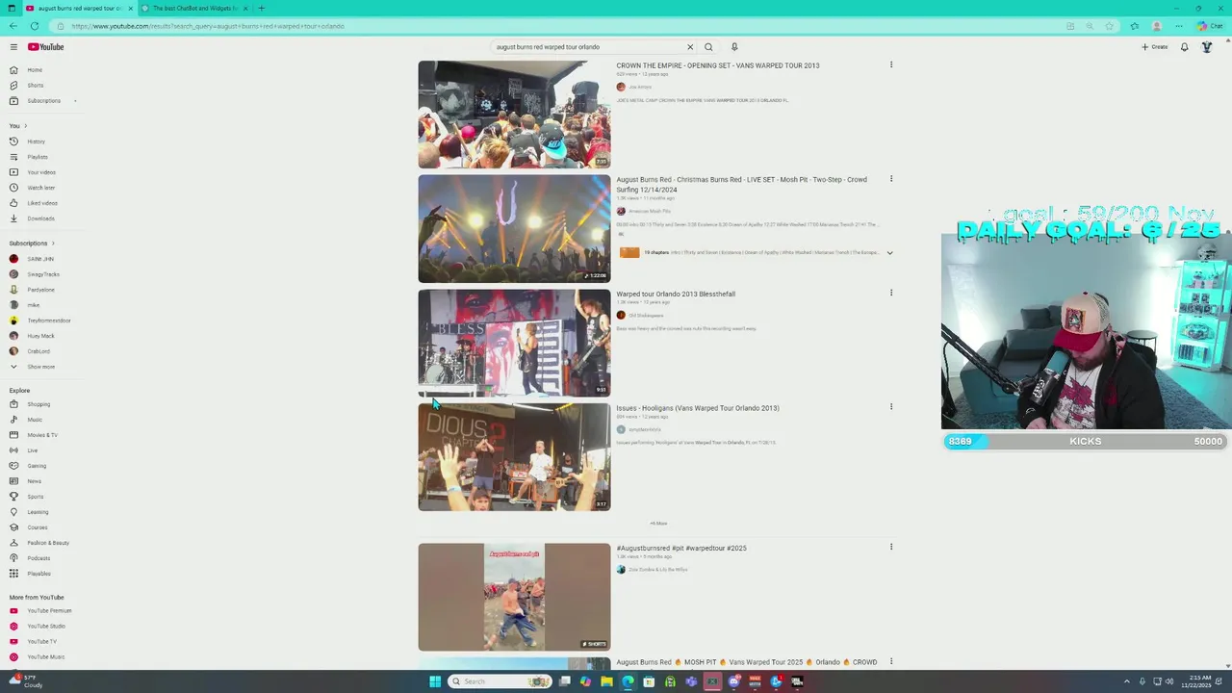The height and width of the screenshot is (693, 1232).
Task: Expand the 19 chapters dropdown
Action: tap(889, 253)
